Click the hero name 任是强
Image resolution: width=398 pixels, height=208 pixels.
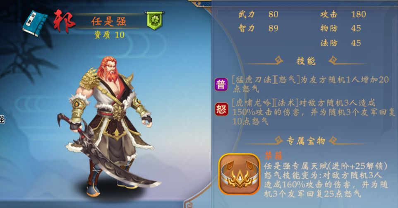pyautogui.click(x=109, y=22)
